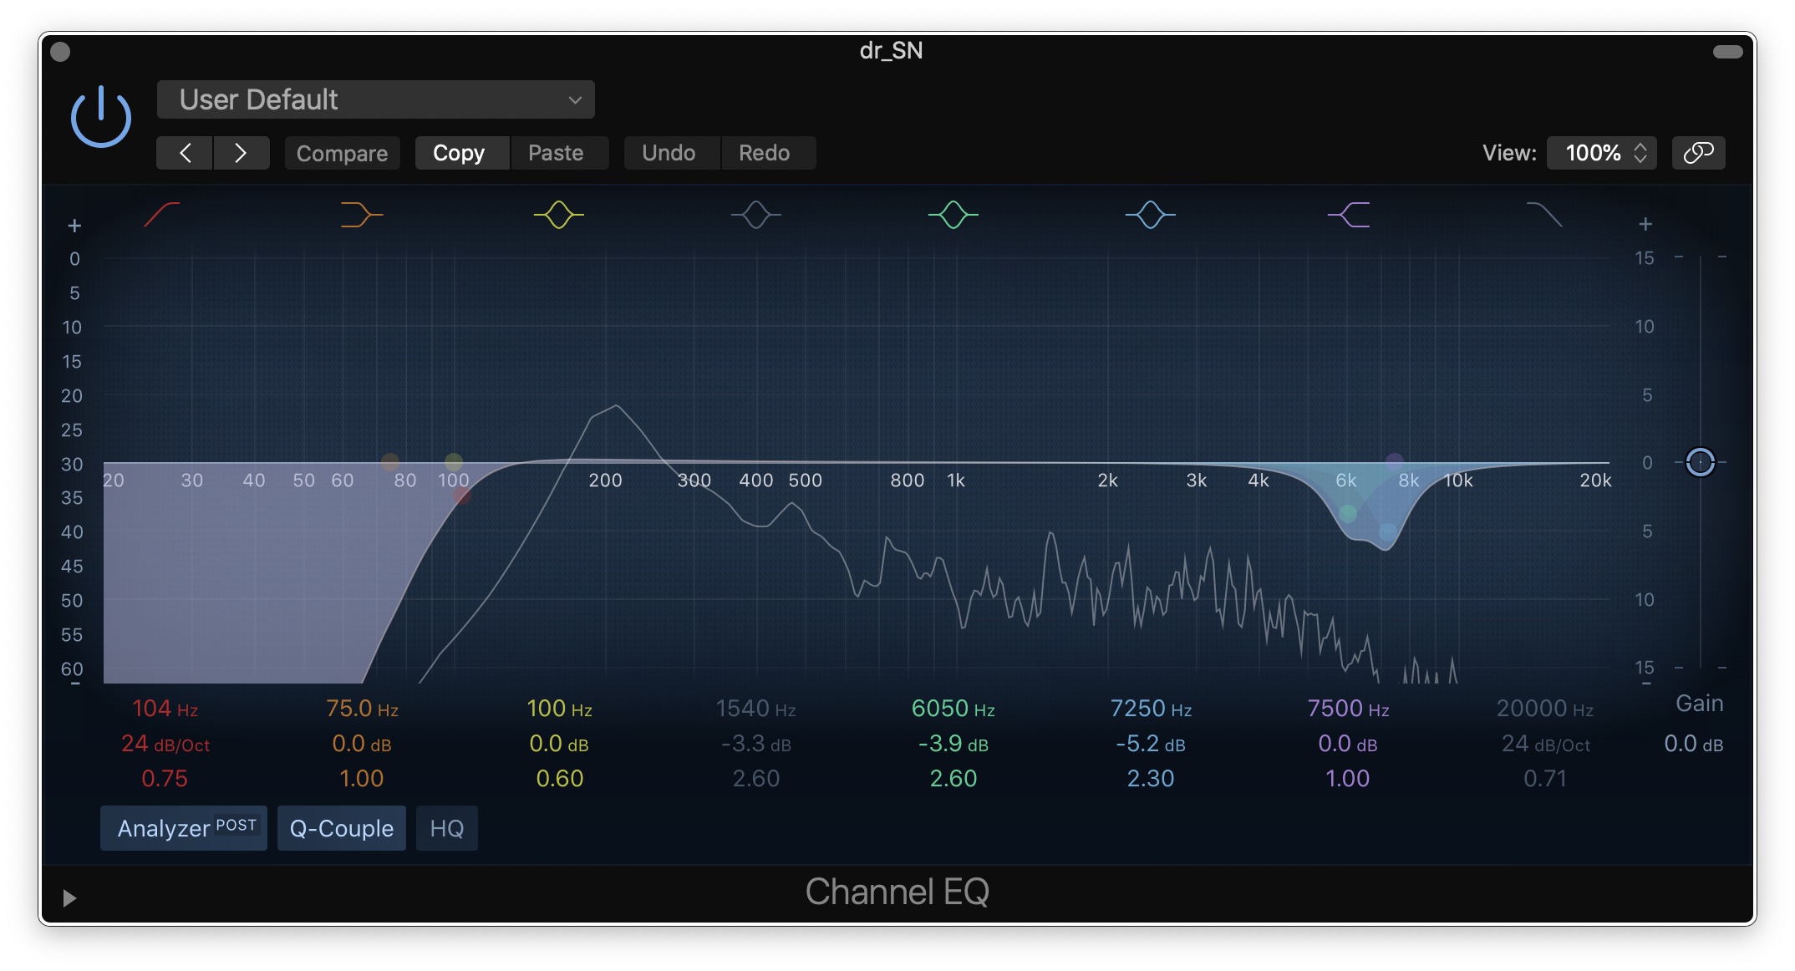The height and width of the screenshot is (971, 1795).
Task: Click the master Gain slider handle
Action: (x=1700, y=462)
